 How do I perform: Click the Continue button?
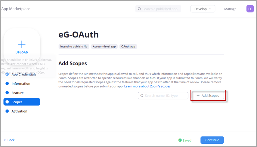click(x=212, y=140)
